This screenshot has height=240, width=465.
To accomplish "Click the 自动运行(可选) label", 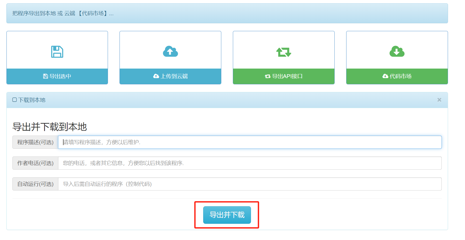I will 35,184.
